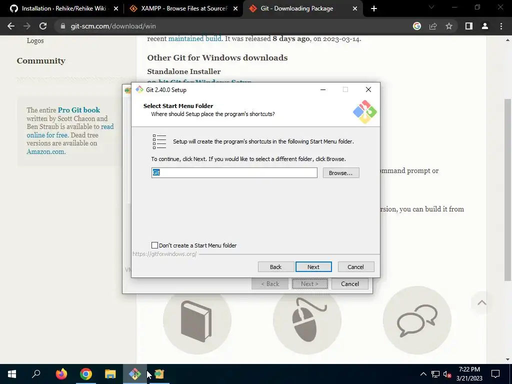Click the book circle icon

tap(197, 320)
